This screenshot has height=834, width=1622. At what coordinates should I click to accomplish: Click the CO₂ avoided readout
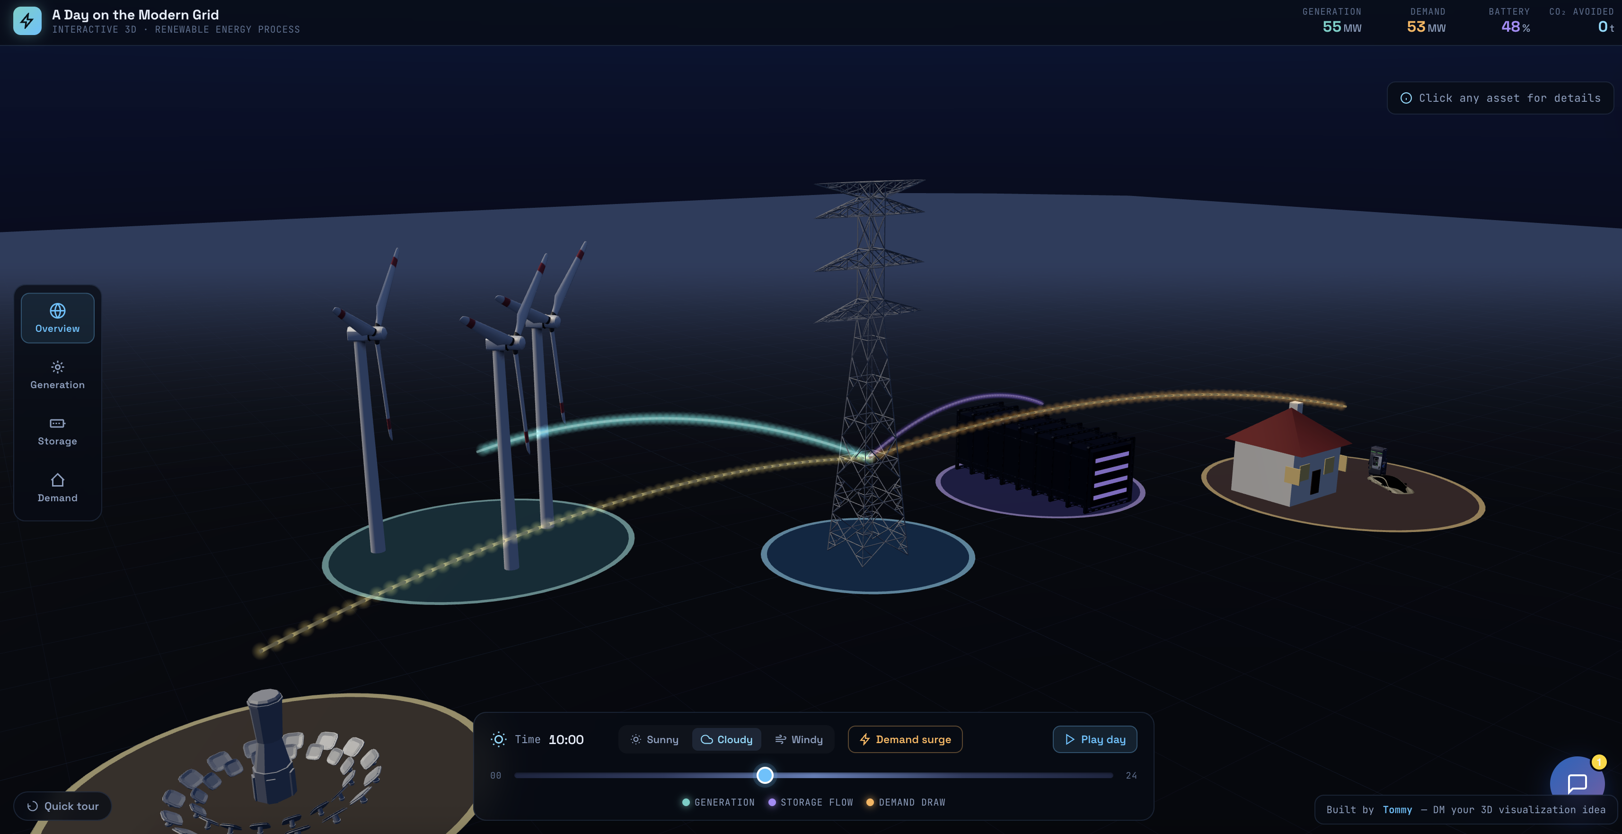click(x=1581, y=21)
